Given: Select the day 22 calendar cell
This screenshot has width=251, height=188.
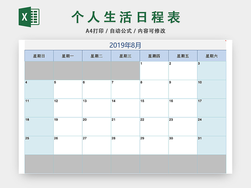Looking at the screenshot, I should (154, 127).
